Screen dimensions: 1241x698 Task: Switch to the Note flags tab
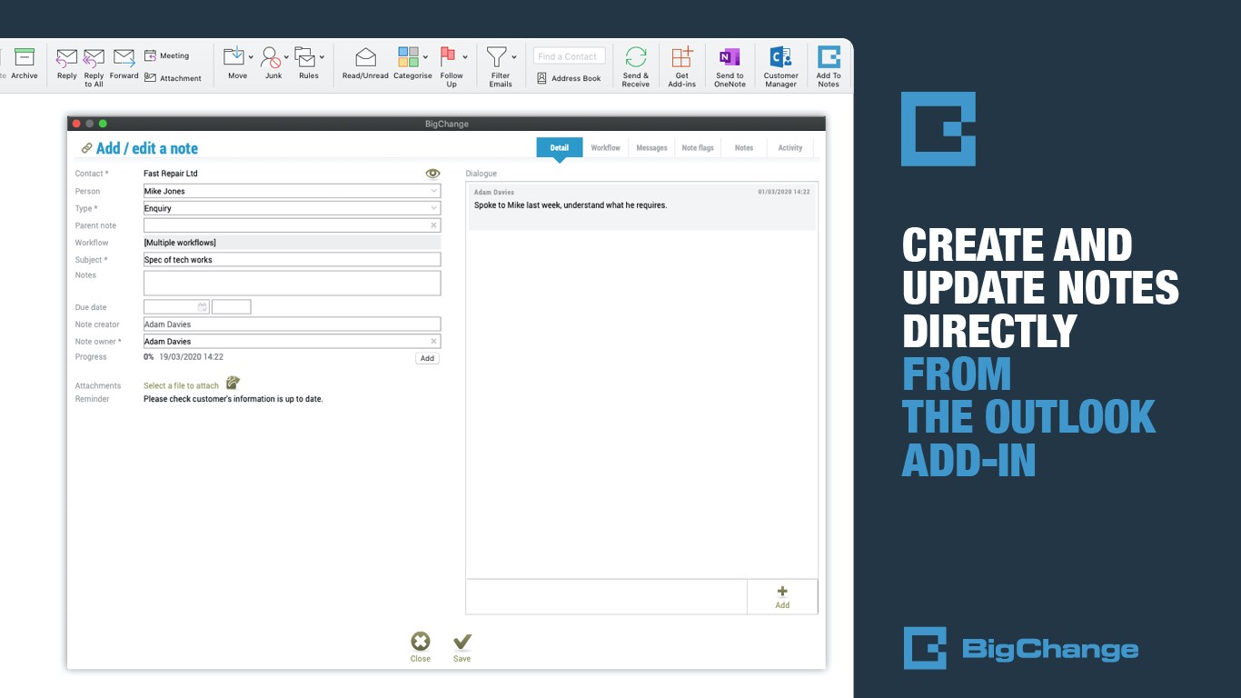698,148
